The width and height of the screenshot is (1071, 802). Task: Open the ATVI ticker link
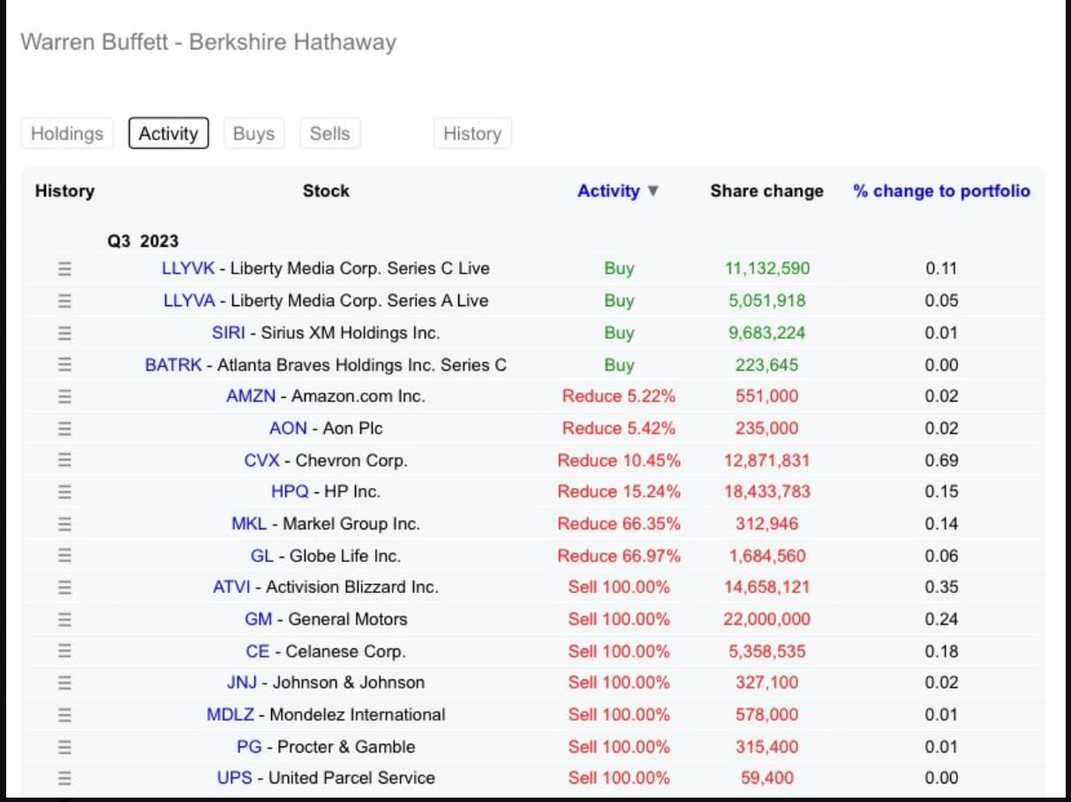pyautogui.click(x=231, y=588)
